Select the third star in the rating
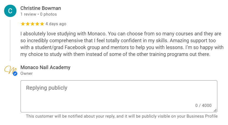The height and width of the screenshot is (125, 228). pyautogui.click(x=32, y=24)
